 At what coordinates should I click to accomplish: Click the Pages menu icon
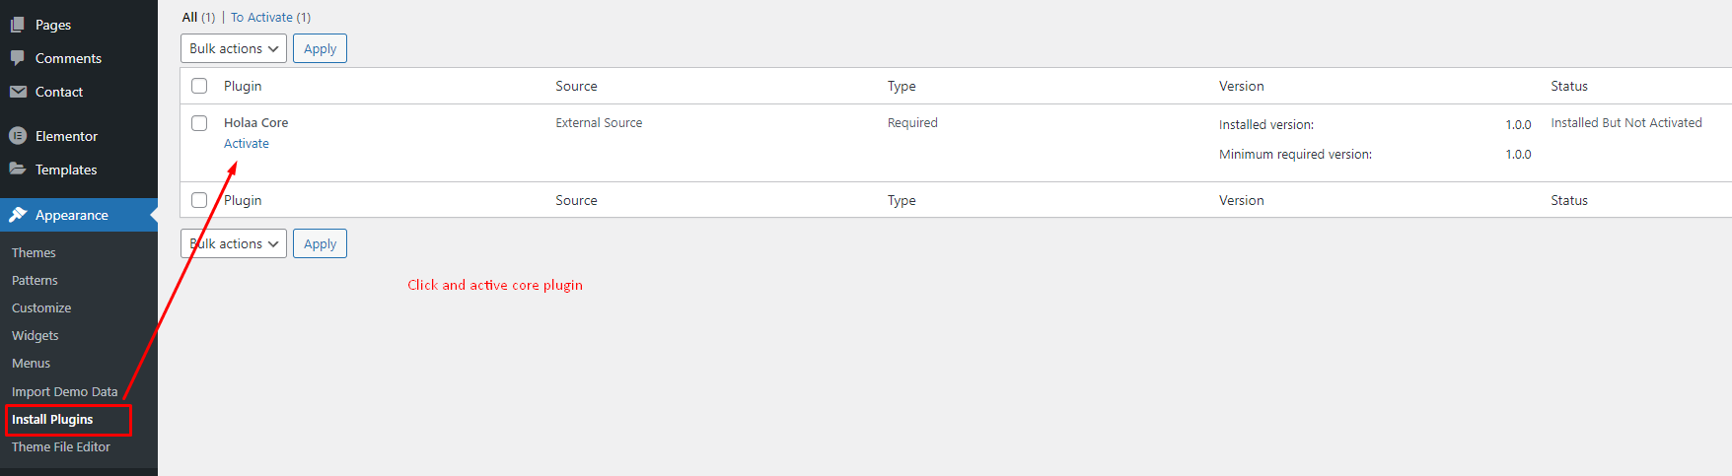[18, 25]
